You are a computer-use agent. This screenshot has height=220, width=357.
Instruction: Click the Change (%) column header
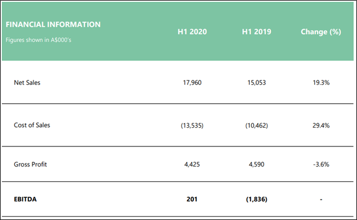pyautogui.click(x=321, y=32)
